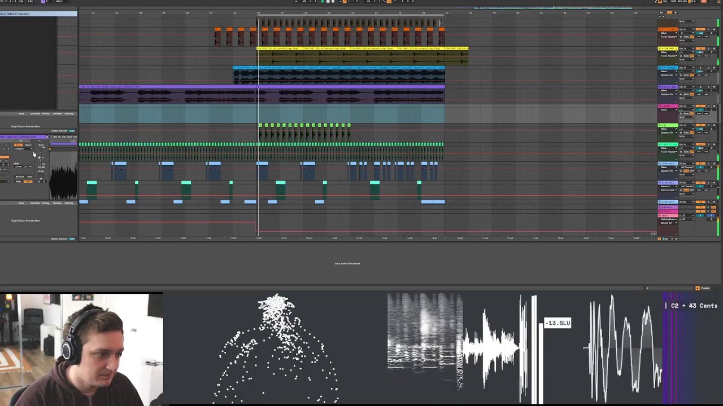This screenshot has height=406, width=723.
Task: Open the vectorscope dot visualizer
Action: (277, 348)
